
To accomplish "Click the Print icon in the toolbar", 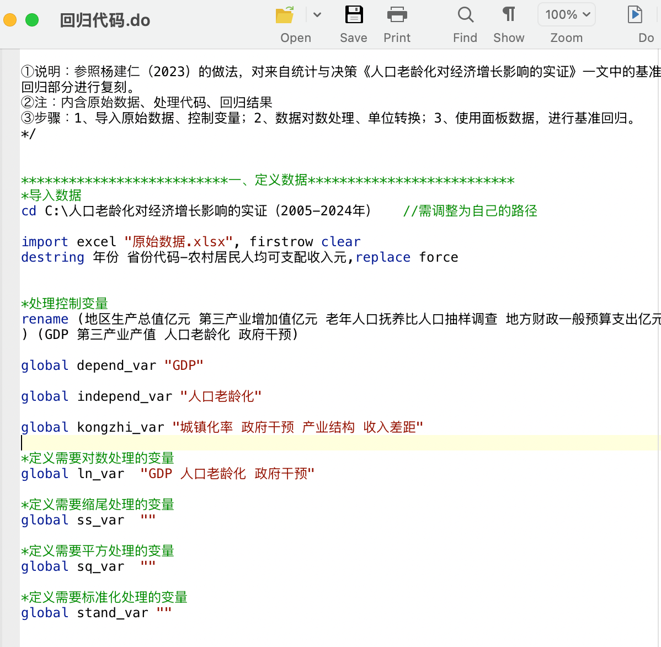I will point(397,15).
